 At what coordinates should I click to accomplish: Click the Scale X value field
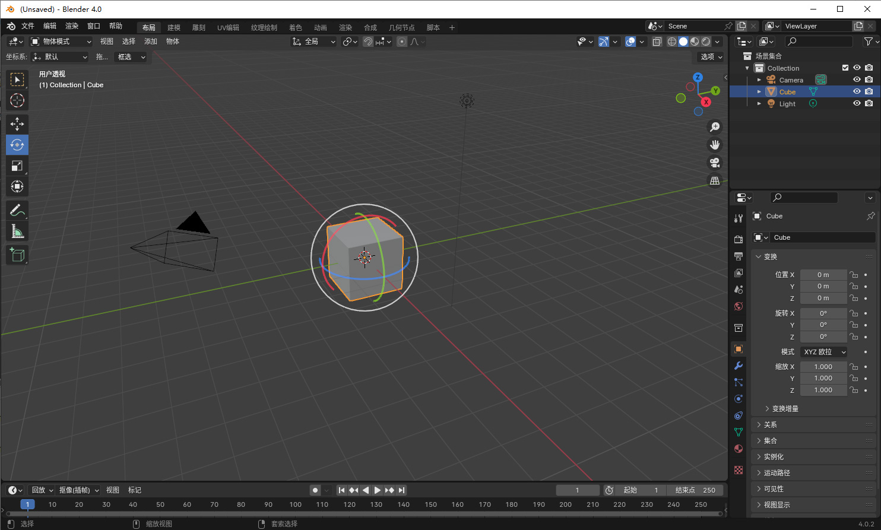point(823,367)
